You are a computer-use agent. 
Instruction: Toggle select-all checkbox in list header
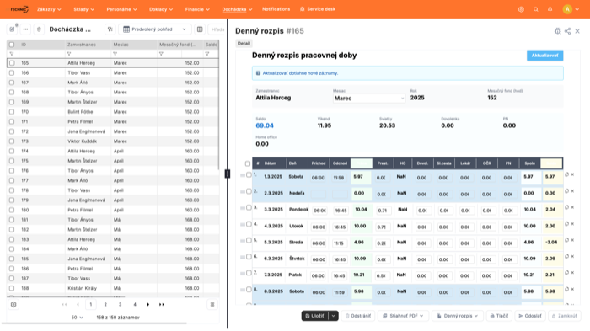[12, 45]
